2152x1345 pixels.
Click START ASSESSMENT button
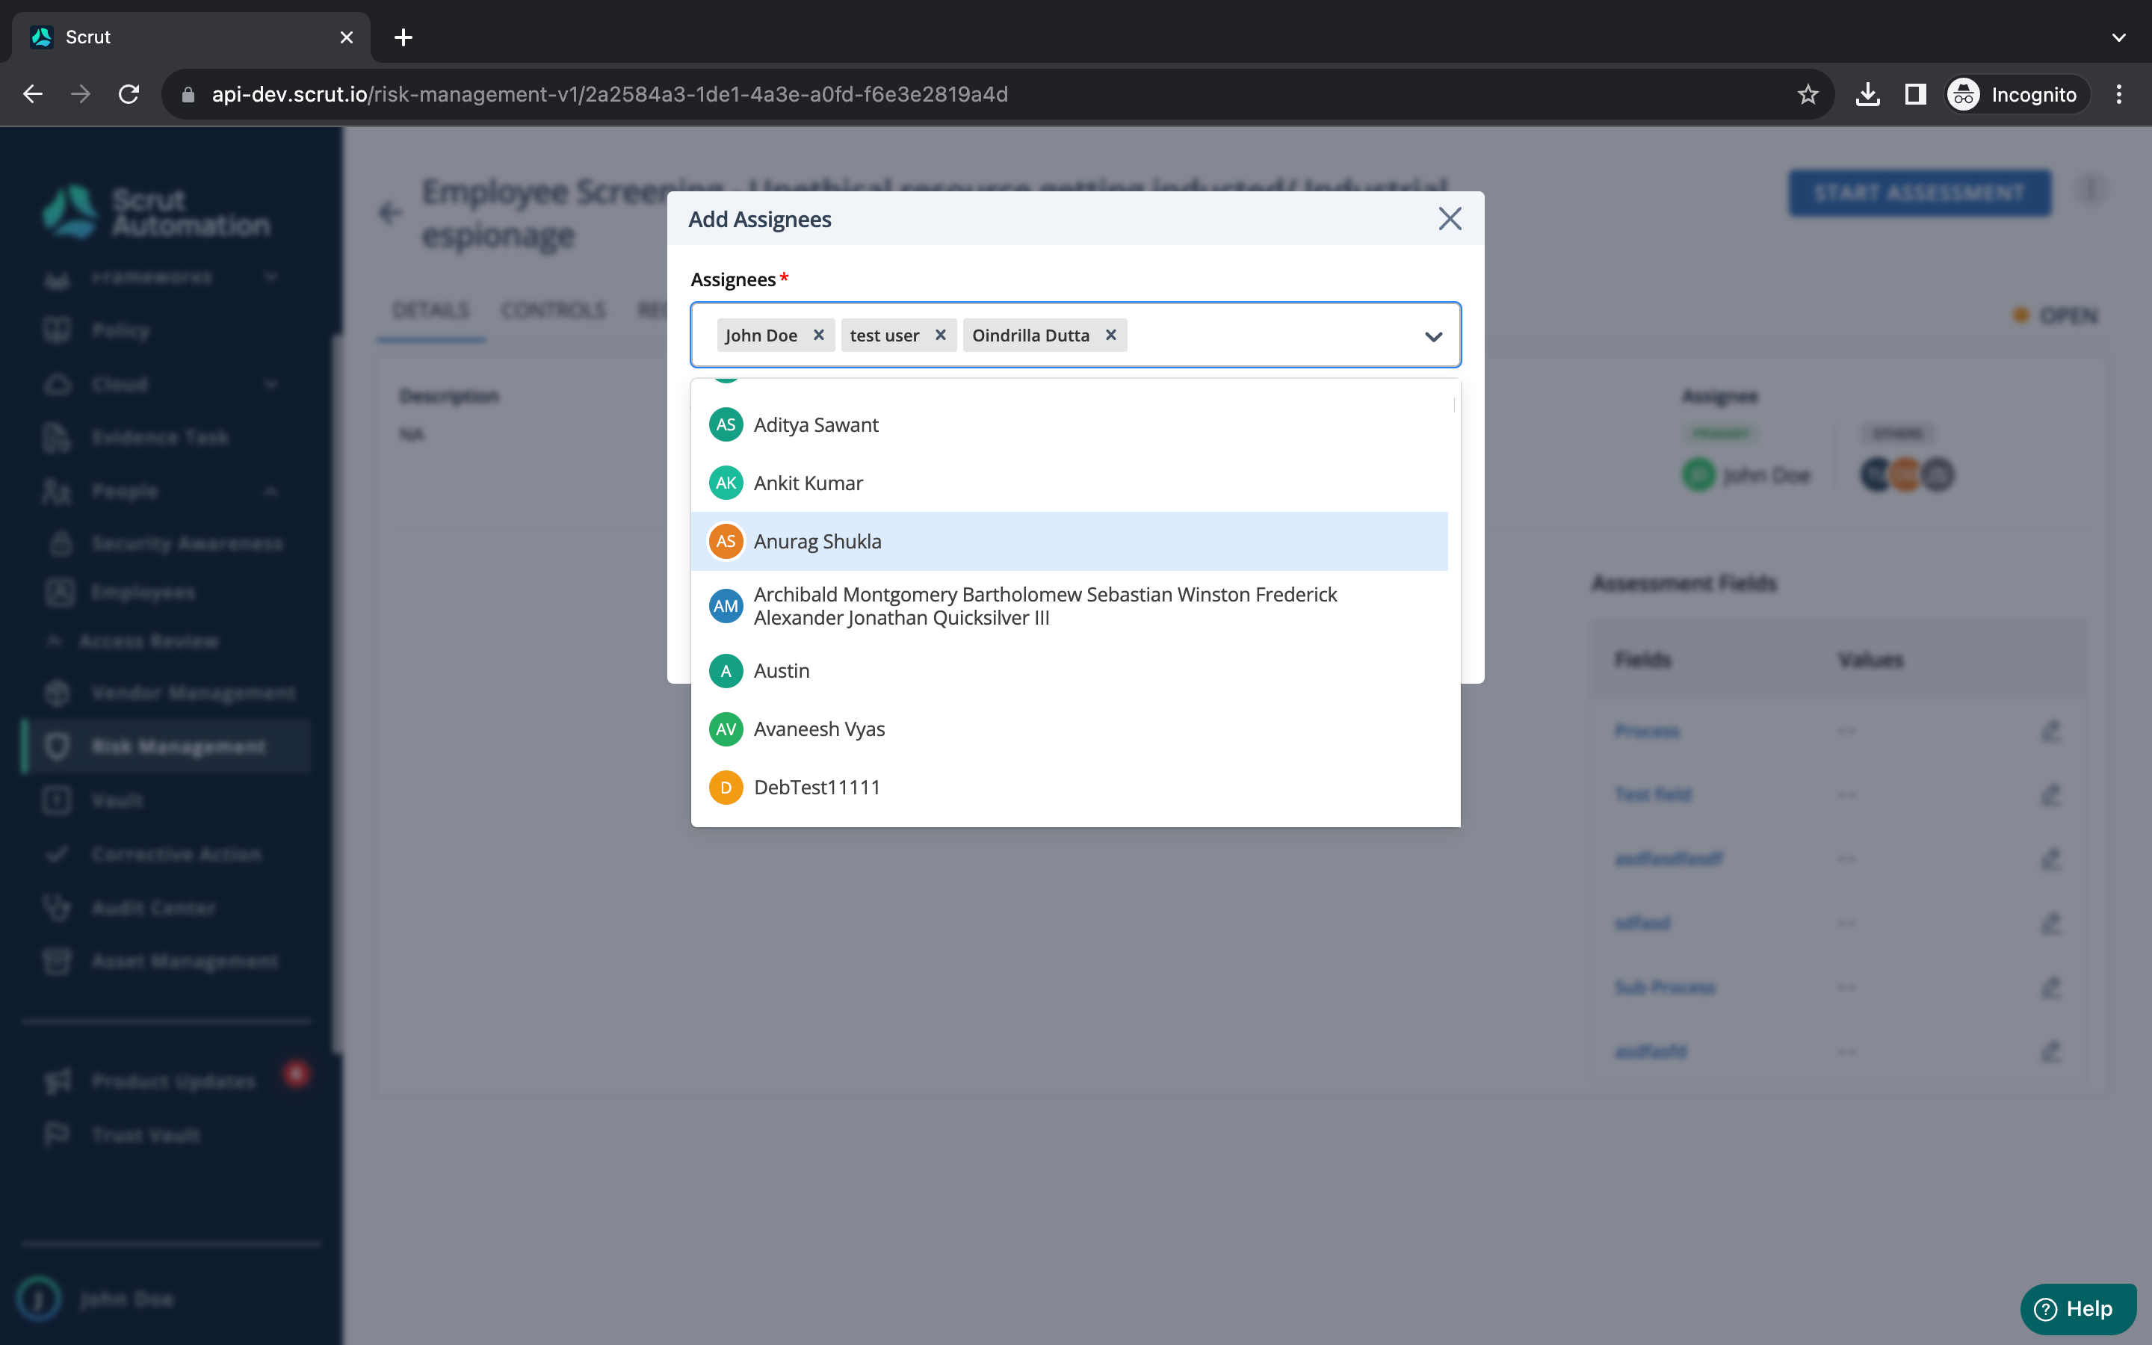(1920, 193)
